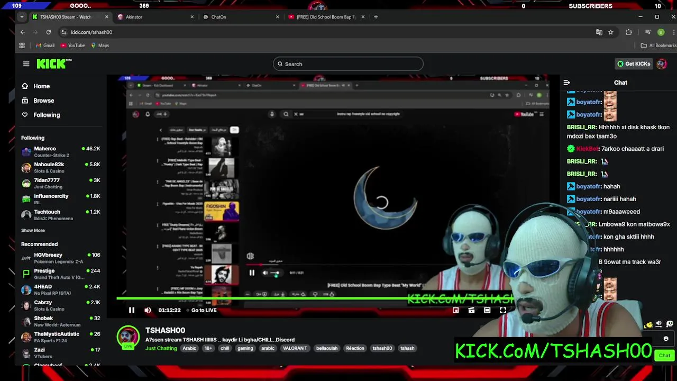Open a new browser tab
Viewport: 677px width, 381px height.
click(376, 17)
